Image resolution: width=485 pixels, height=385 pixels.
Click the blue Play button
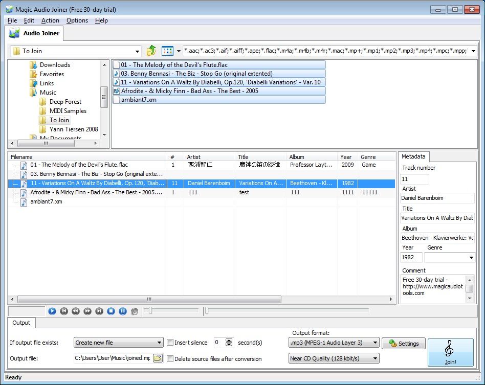click(52, 311)
